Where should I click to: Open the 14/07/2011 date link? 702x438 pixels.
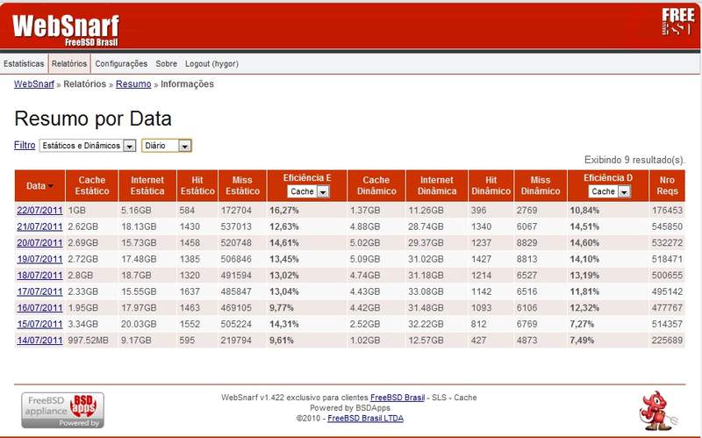(39, 341)
